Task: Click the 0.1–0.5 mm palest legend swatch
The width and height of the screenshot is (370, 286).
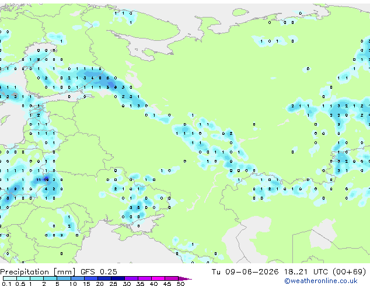Action: 10,278
